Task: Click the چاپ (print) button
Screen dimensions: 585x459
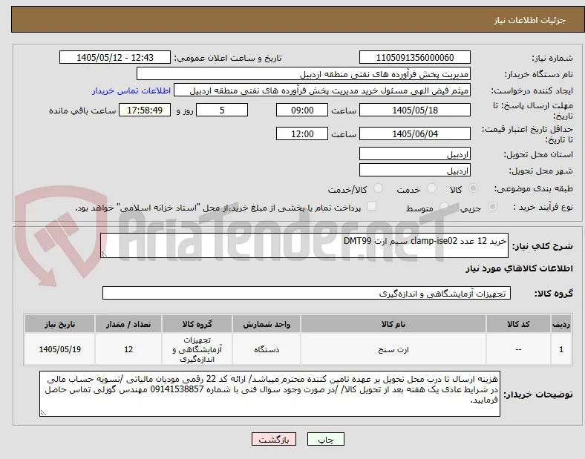Action: (325, 439)
